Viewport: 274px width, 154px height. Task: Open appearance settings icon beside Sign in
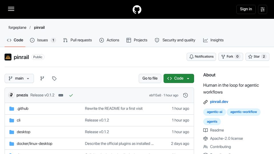click(263, 9)
